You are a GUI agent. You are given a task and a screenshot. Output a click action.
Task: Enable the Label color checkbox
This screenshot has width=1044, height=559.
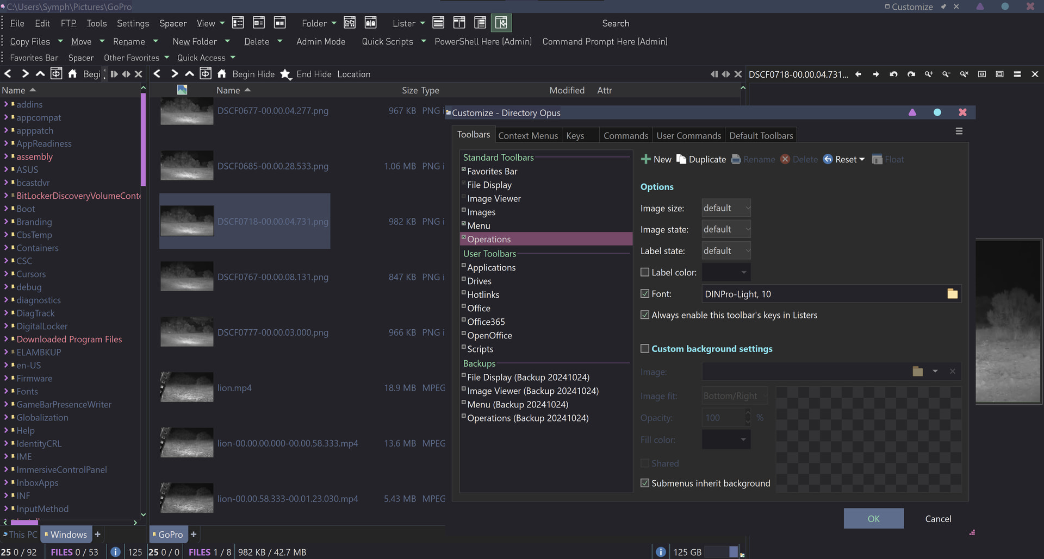(x=645, y=272)
